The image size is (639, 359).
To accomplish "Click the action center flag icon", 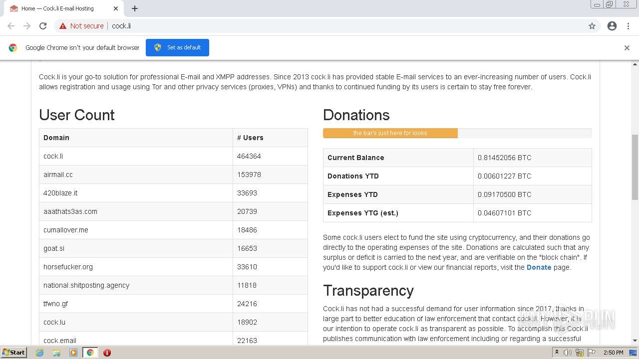I will click(x=592, y=353).
